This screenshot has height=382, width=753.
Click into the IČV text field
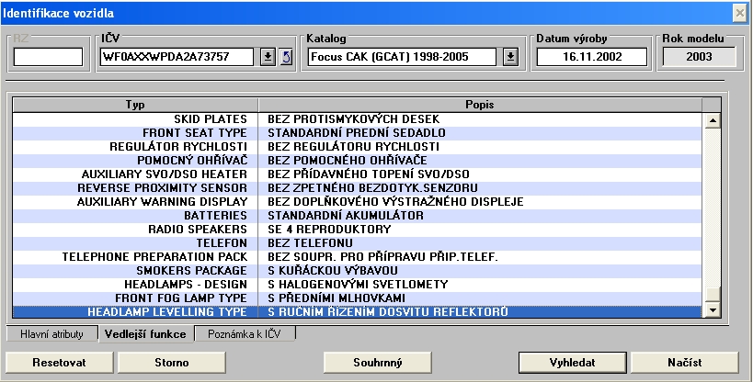(x=177, y=57)
